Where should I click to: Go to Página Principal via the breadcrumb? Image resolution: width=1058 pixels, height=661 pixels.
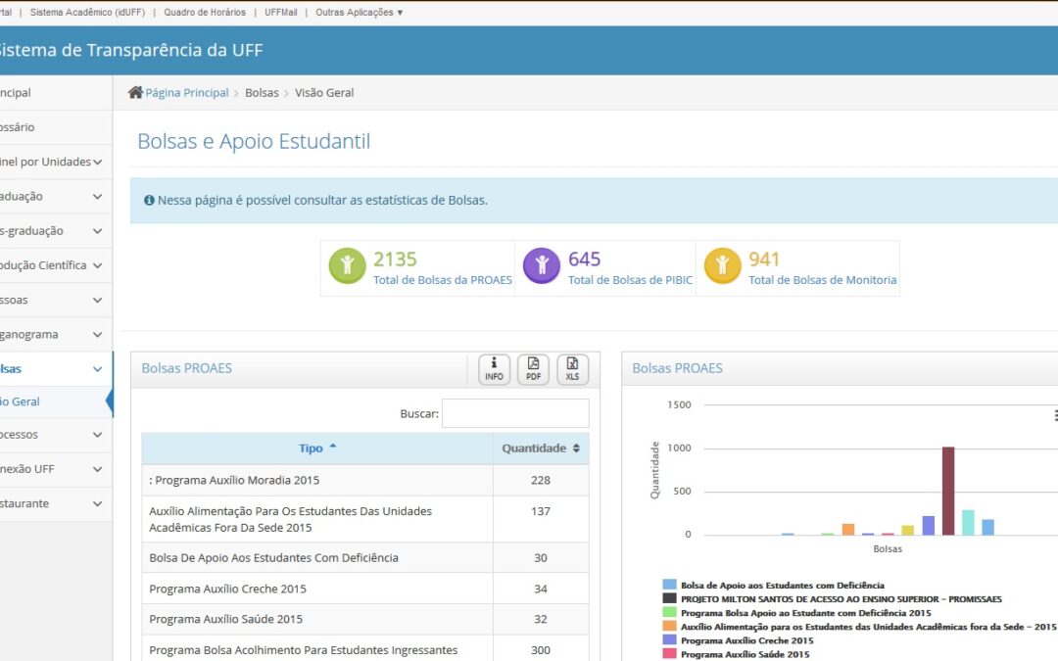pyautogui.click(x=186, y=92)
